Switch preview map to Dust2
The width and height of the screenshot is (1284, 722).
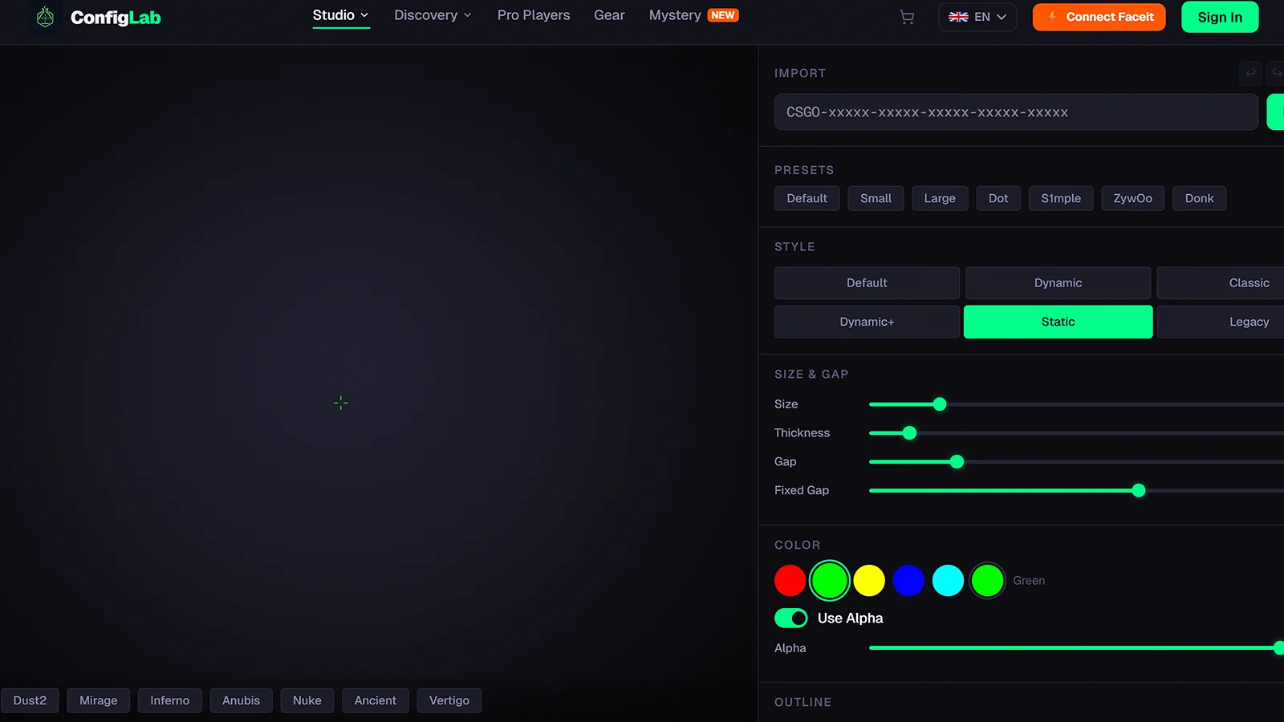pyautogui.click(x=30, y=700)
